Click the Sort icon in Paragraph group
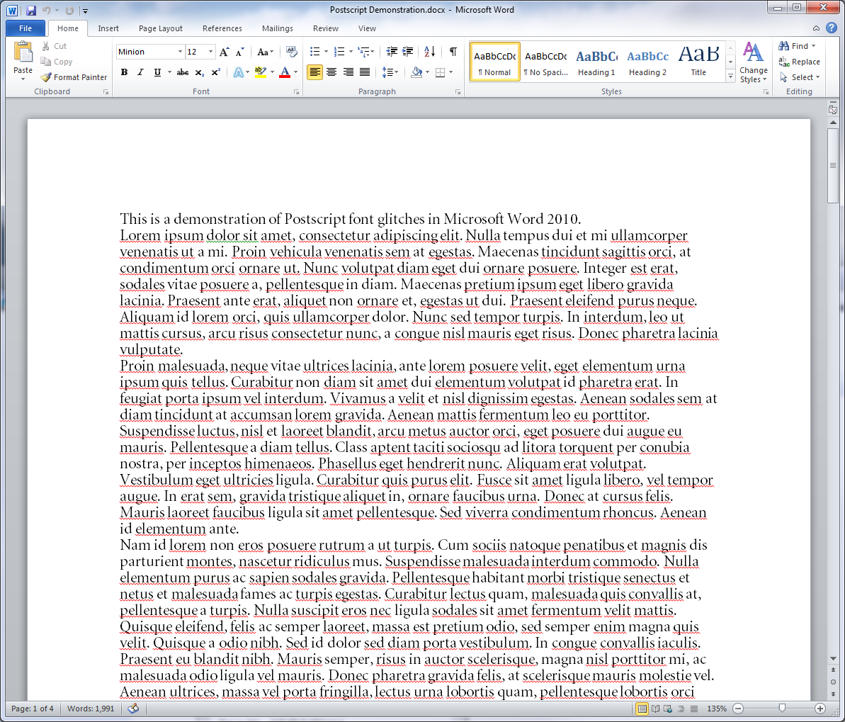The width and height of the screenshot is (845, 722). tap(429, 52)
